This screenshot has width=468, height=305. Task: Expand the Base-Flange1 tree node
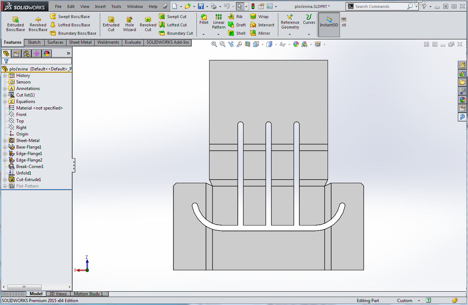coord(5,147)
